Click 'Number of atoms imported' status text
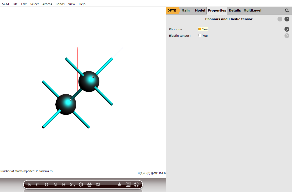Image resolution: width=292 pixels, height=192 pixels. click(27, 171)
